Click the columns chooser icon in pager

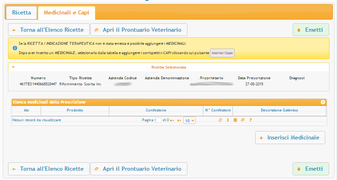coord(228,120)
